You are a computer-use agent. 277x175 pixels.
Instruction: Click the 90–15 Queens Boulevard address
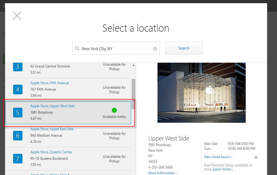(49, 158)
